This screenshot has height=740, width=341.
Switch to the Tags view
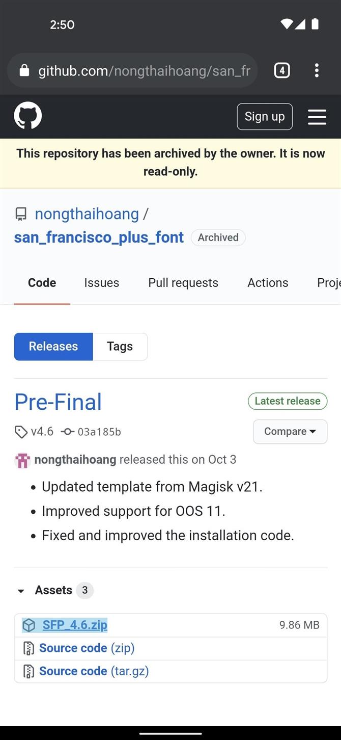pos(120,347)
